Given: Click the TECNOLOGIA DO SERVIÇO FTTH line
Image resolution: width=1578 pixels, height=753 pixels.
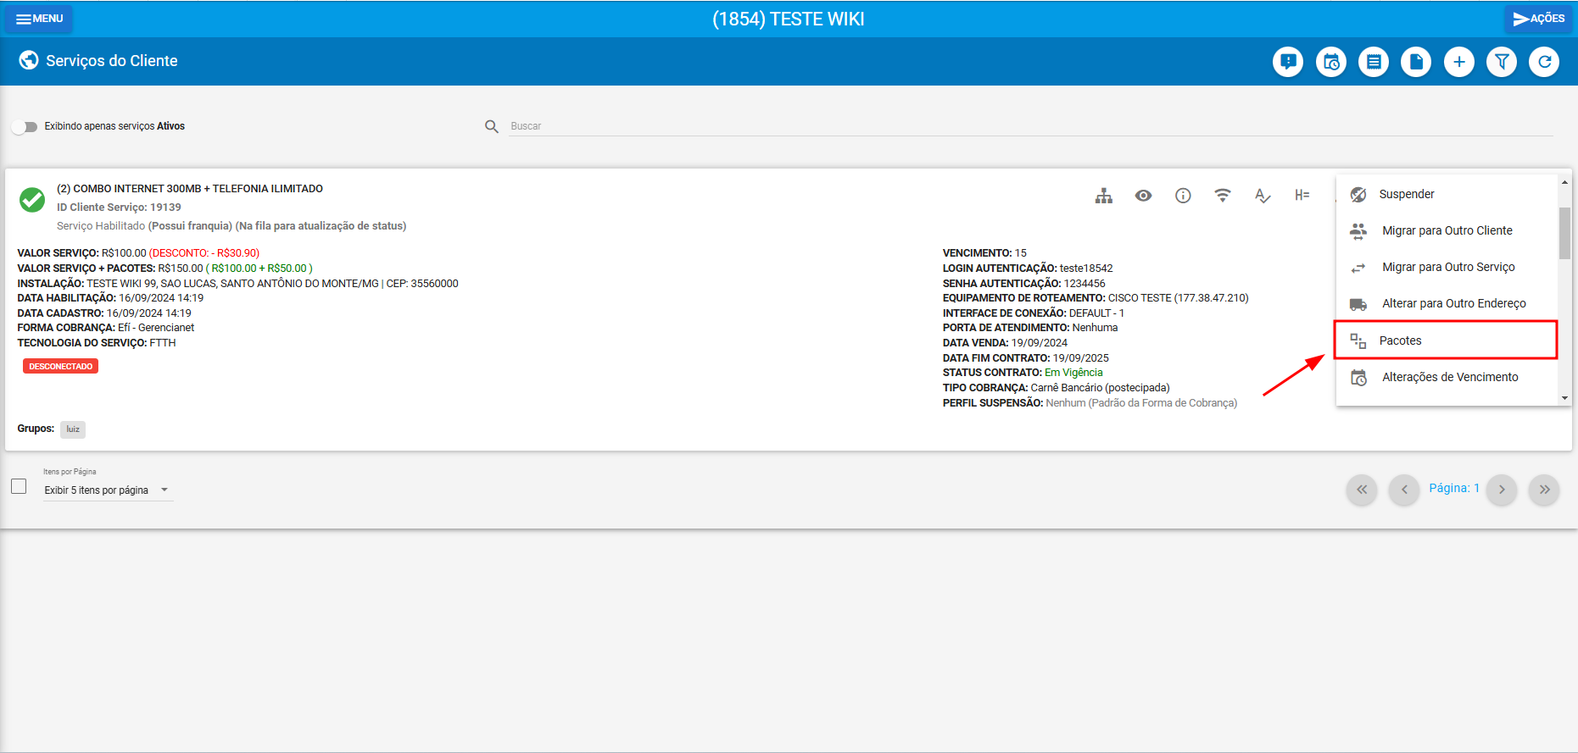Looking at the screenshot, I should tap(97, 343).
